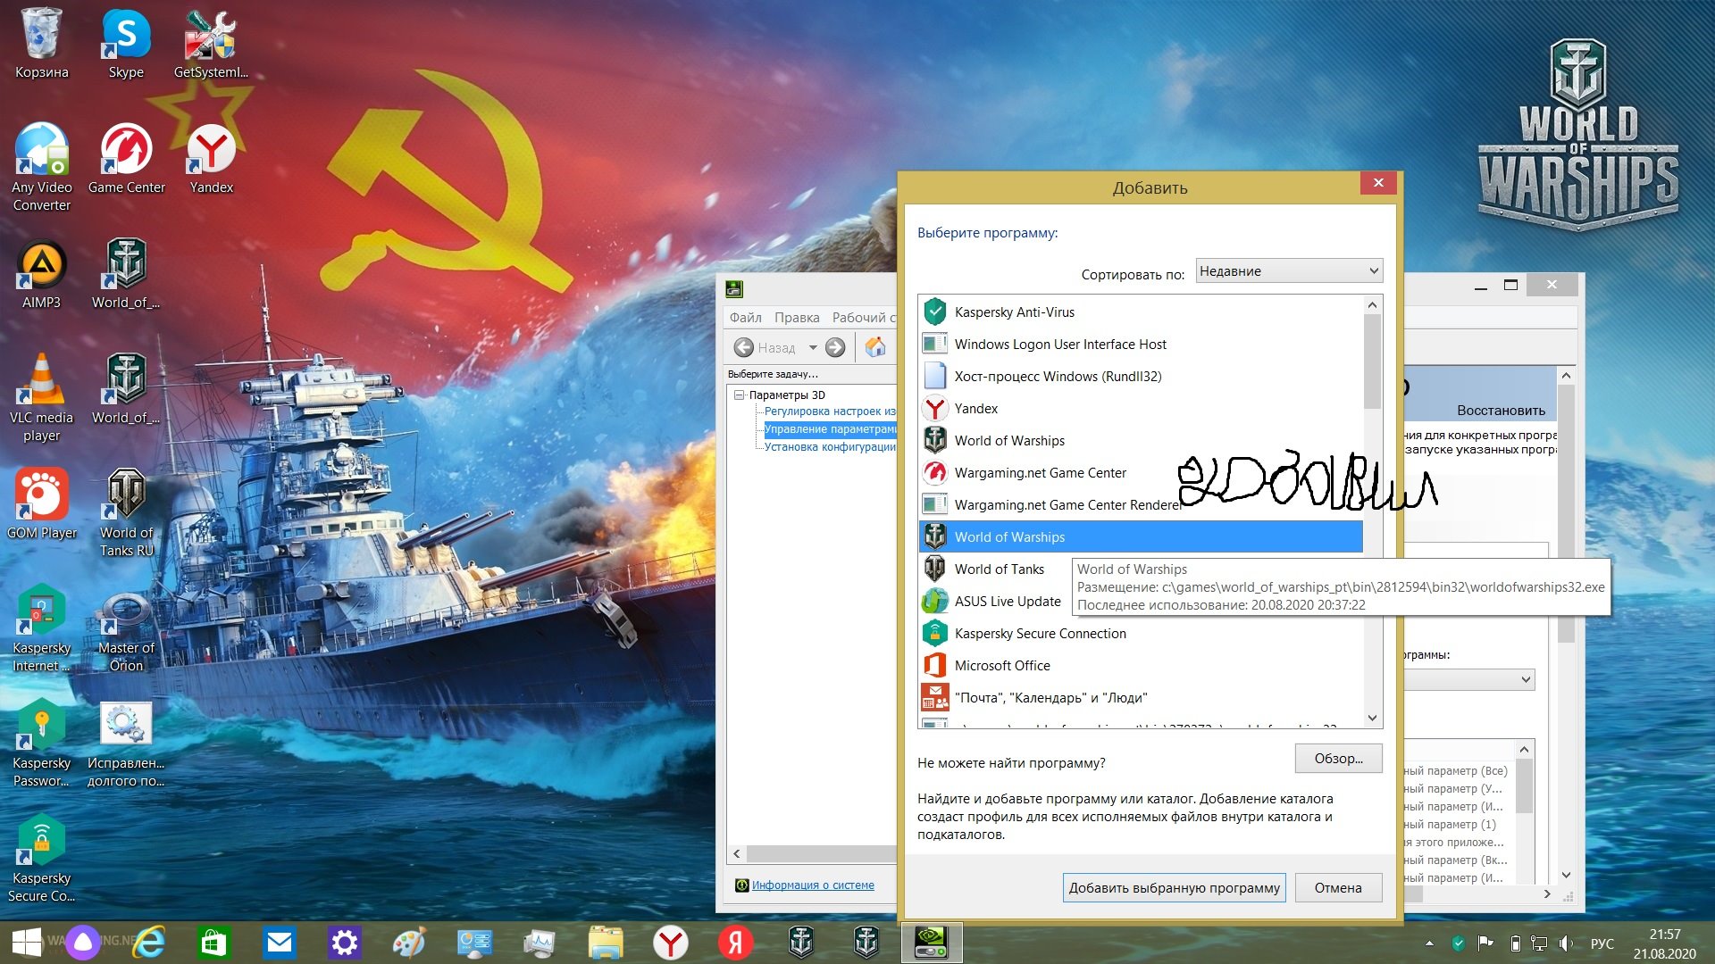This screenshot has width=1715, height=964.
Task: Select Хост-процесс Windows (Rundll32) row
Action: point(1141,376)
